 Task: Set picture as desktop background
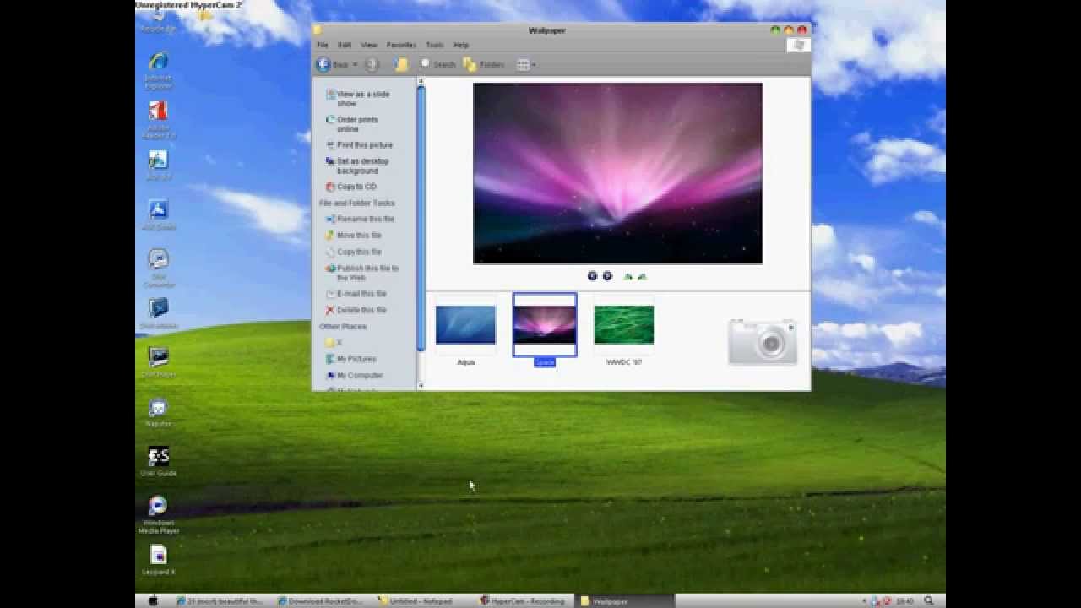click(357, 166)
